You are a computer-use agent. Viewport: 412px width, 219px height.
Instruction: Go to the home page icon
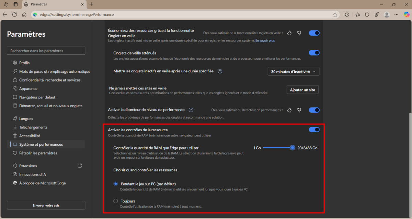(x=24, y=15)
